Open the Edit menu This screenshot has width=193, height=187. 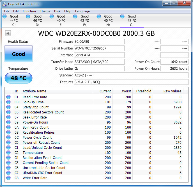point(16,11)
